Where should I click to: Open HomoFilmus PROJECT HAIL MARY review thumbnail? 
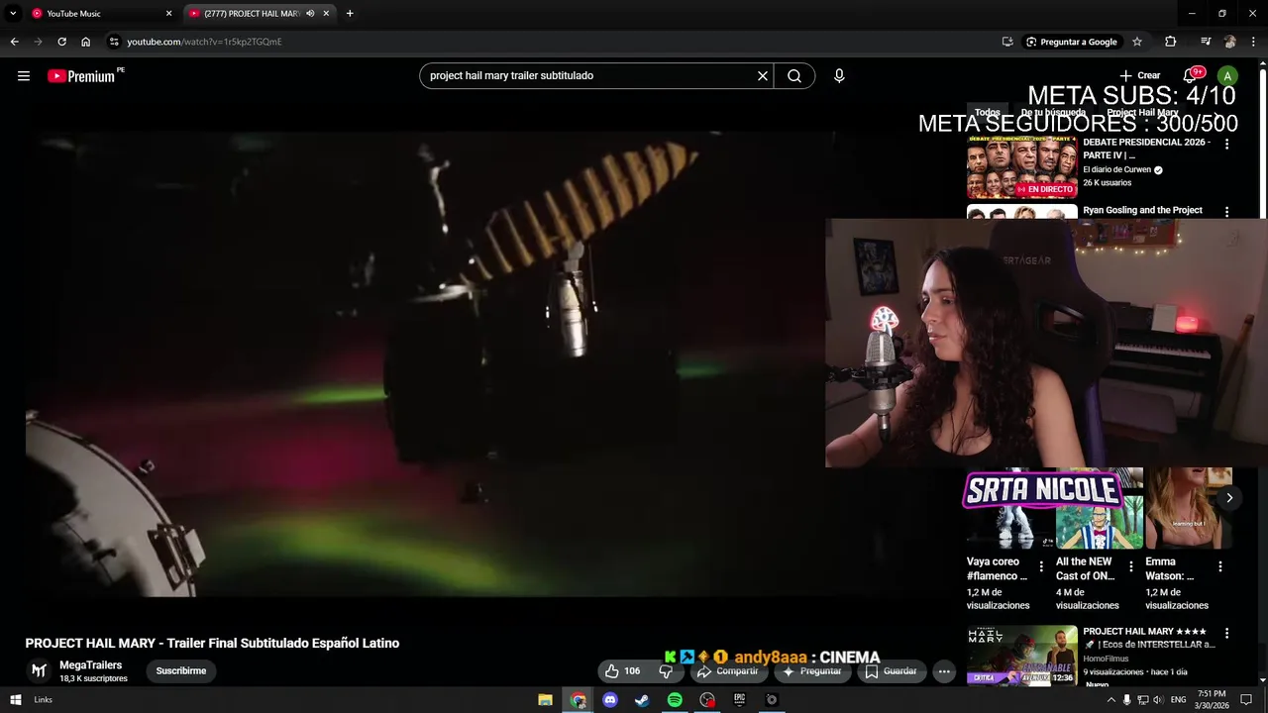click(x=1021, y=656)
